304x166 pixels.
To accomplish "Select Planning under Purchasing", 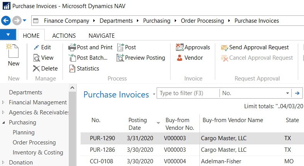I will click(x=24, y=132).
